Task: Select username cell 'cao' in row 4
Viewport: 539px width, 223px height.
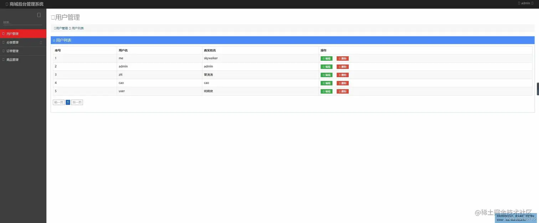Action: pyautogui.click(x=159, y=83)
